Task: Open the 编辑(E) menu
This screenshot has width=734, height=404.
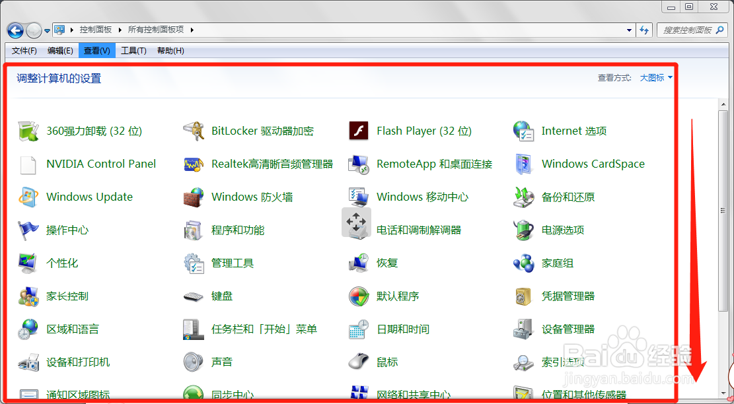Action: 60,50
